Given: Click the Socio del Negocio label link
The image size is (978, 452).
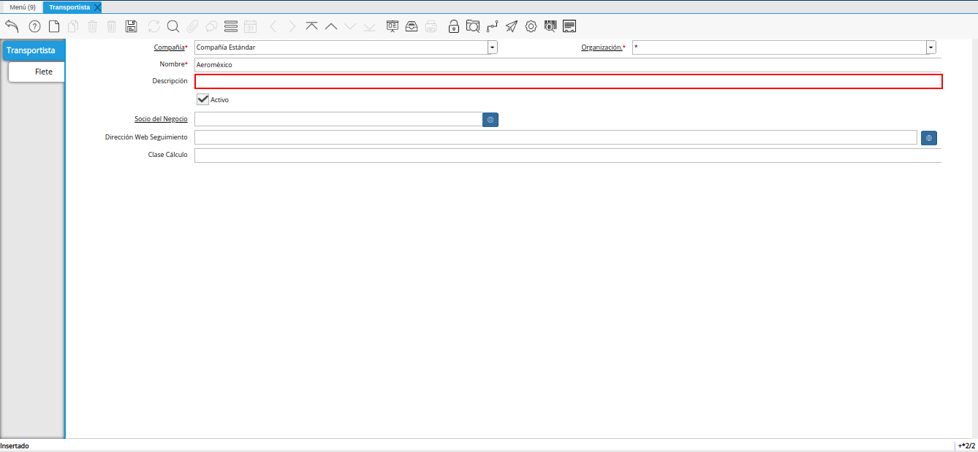Looking at the screenshot, I should (161, 119).
